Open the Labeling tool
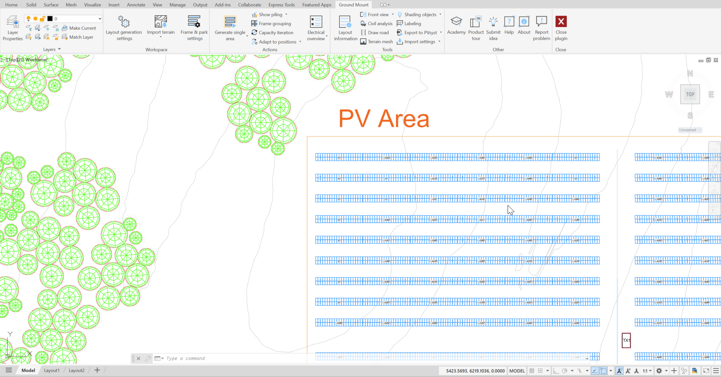Image resolution: width=721 pixels, height=377 pixels. point(409,24)
